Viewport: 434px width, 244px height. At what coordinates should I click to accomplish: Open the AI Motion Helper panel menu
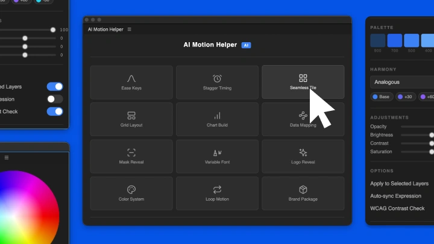130,29
